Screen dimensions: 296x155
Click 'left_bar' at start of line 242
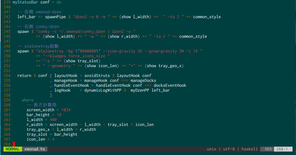pyautogui.click(x=27, y=17)
